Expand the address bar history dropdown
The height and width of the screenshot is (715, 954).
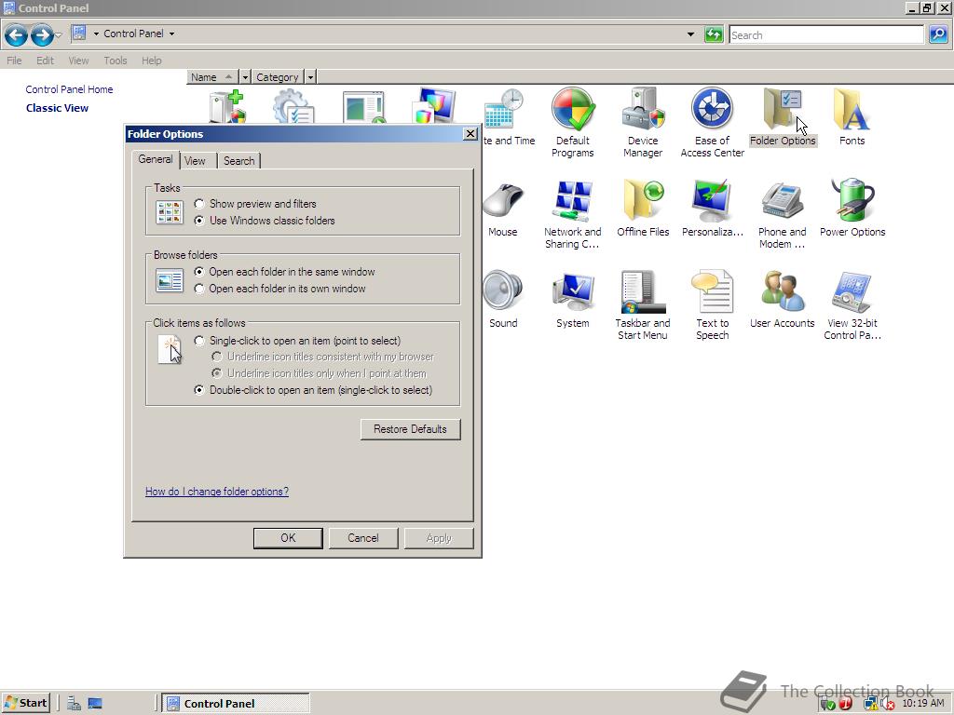pyautogui.click(x=690, y=34)
